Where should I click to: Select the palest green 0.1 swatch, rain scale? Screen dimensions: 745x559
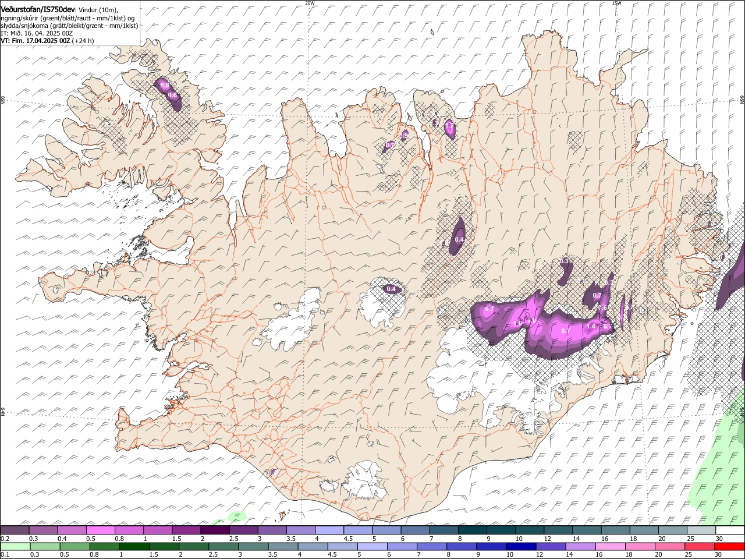(x=15, y=546)
